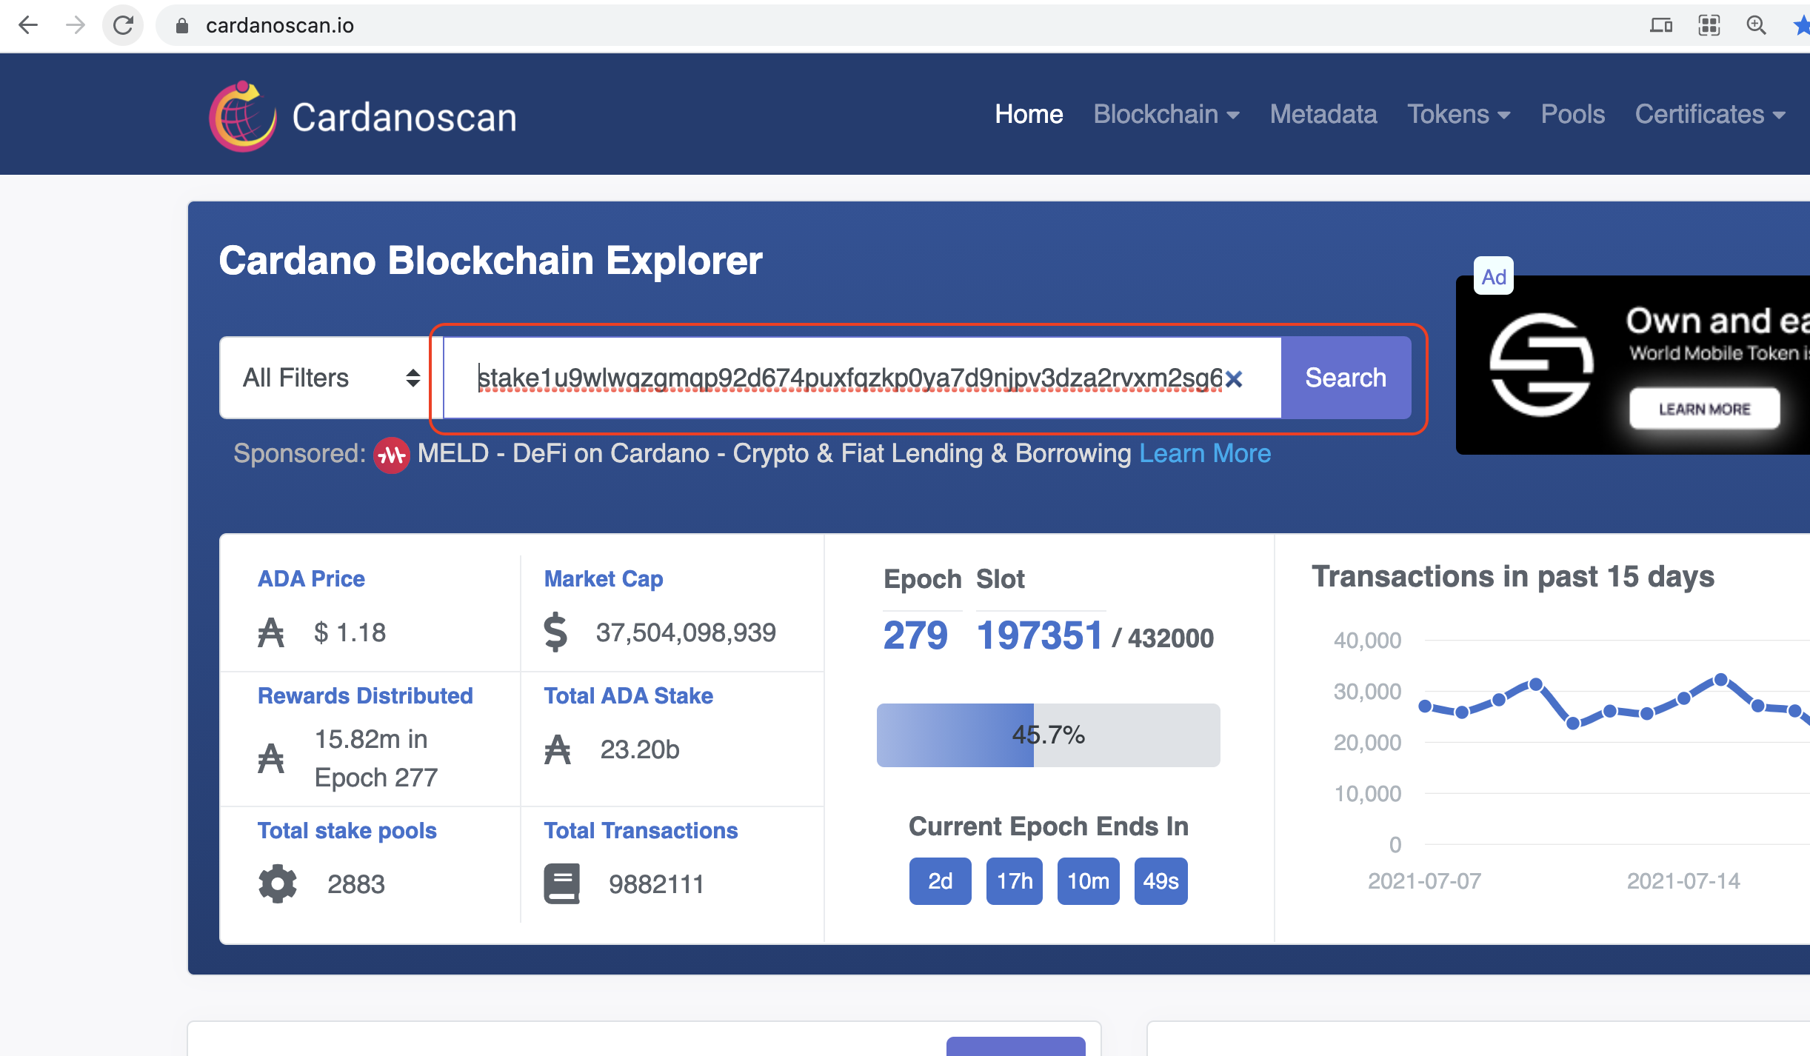Click the browser reload icon
Image resolution: width=1810 pixels, height=1056 pixels.
point(123,25)
